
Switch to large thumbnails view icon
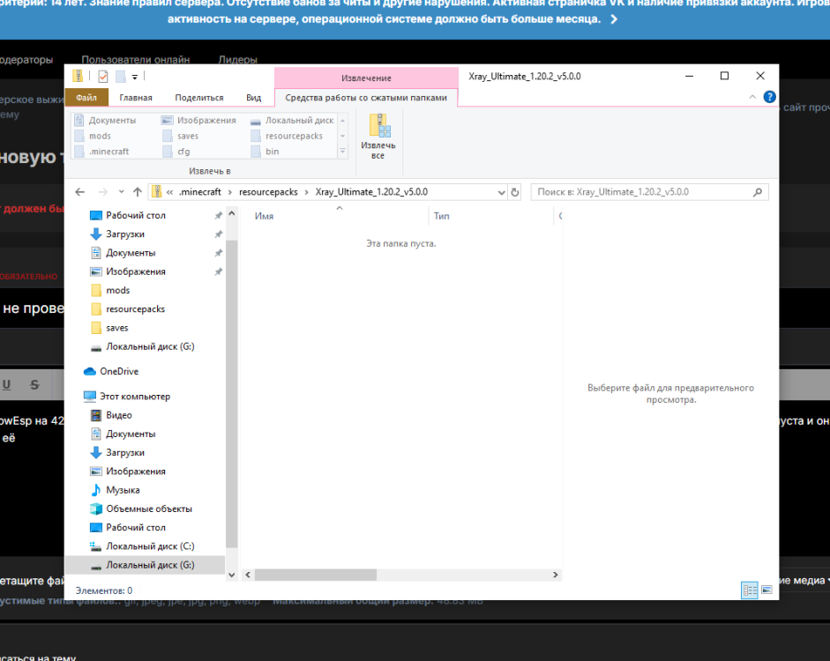pos(766,590)
